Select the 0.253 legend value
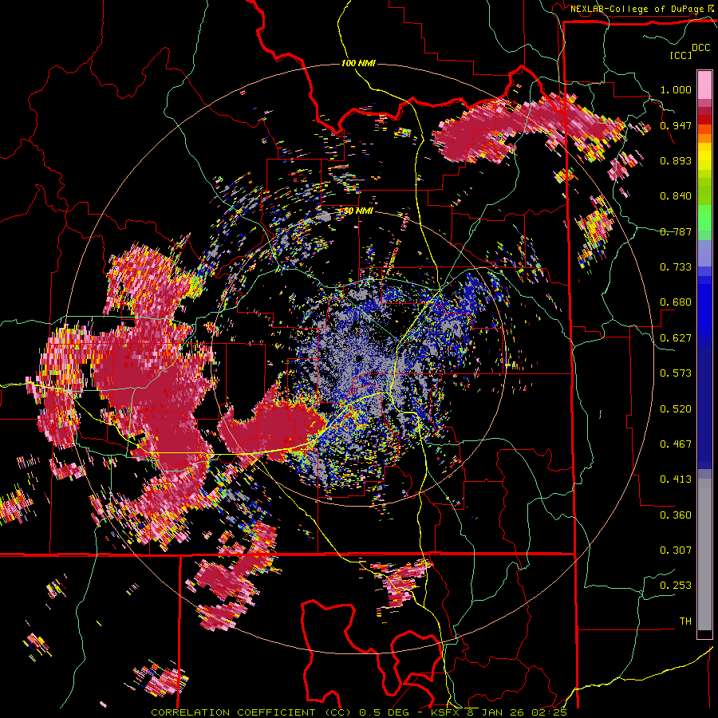The width and height of the screenshot is (718, 718). tap(676, 586)
